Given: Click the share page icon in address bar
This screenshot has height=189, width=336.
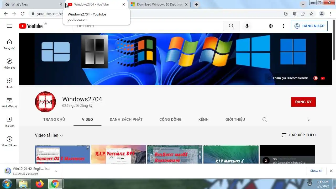Looking at the screenshot, I should pos(303,14).
